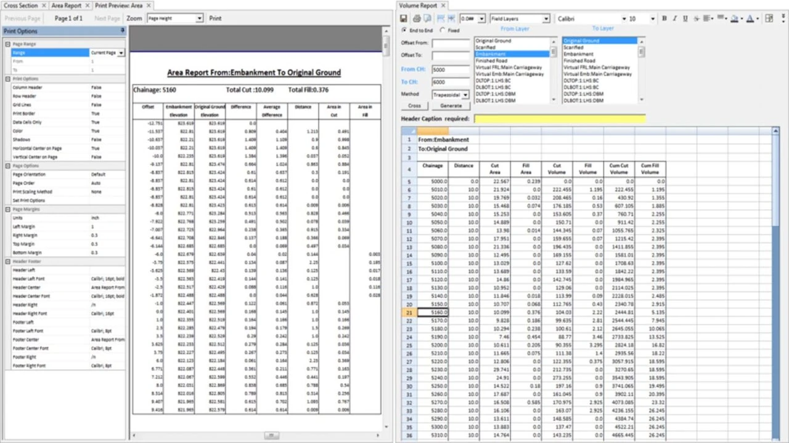Click the fit columns icon beside freeze

451,18
